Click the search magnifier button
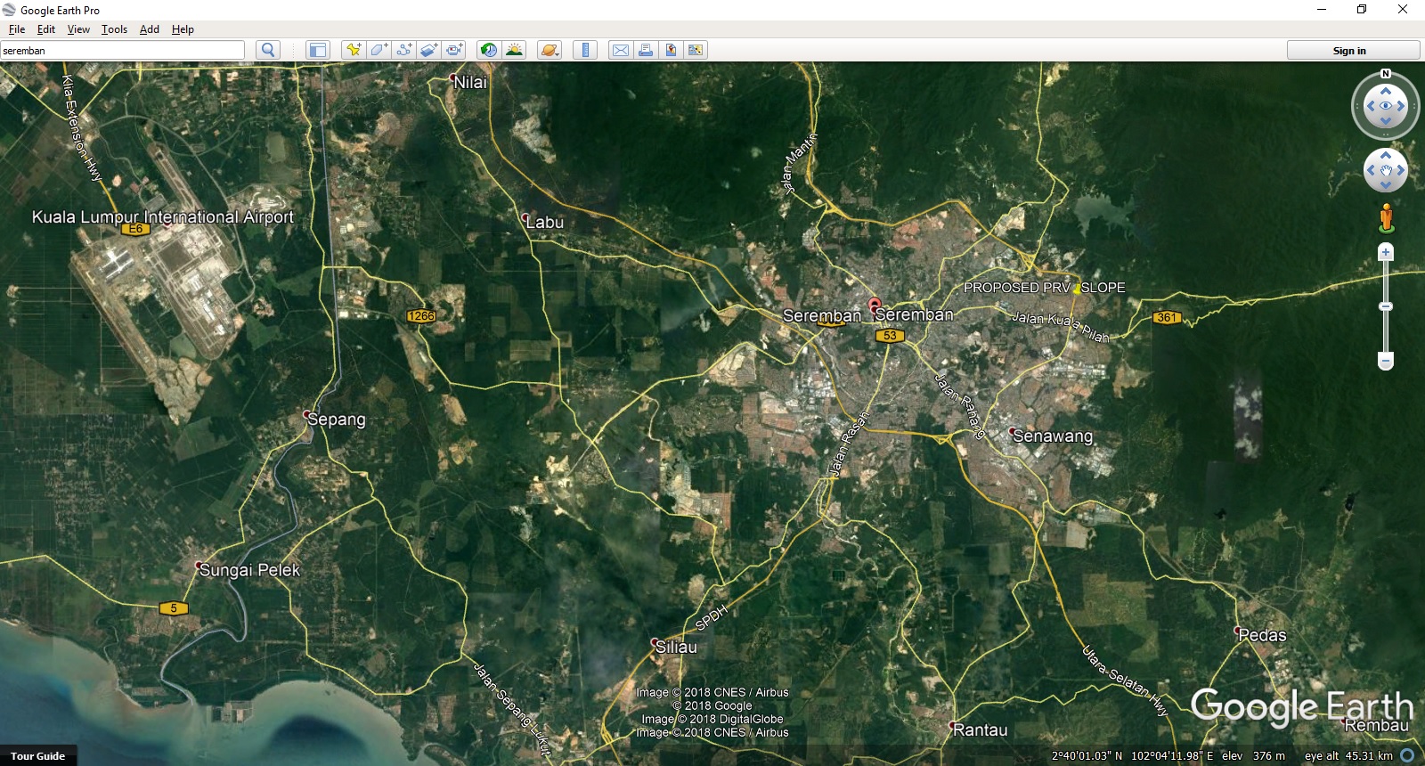Screen dimensions: 1425x766 pos(268,50)
